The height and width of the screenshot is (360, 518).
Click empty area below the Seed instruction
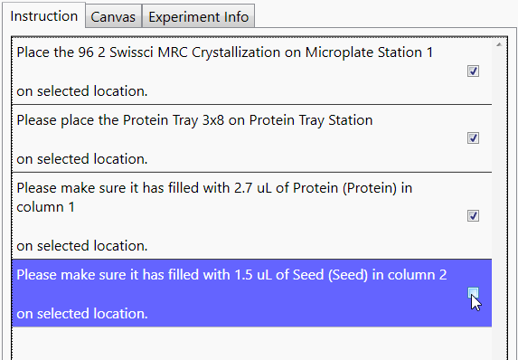click(251, 344)
